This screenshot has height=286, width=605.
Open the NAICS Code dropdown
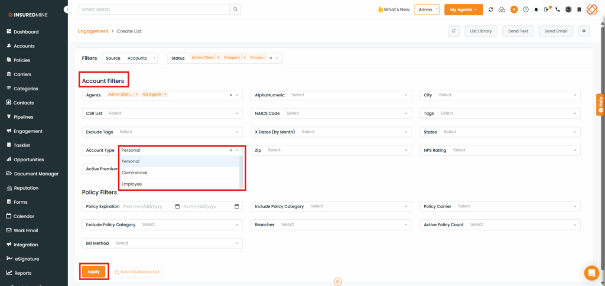(331, 113)
